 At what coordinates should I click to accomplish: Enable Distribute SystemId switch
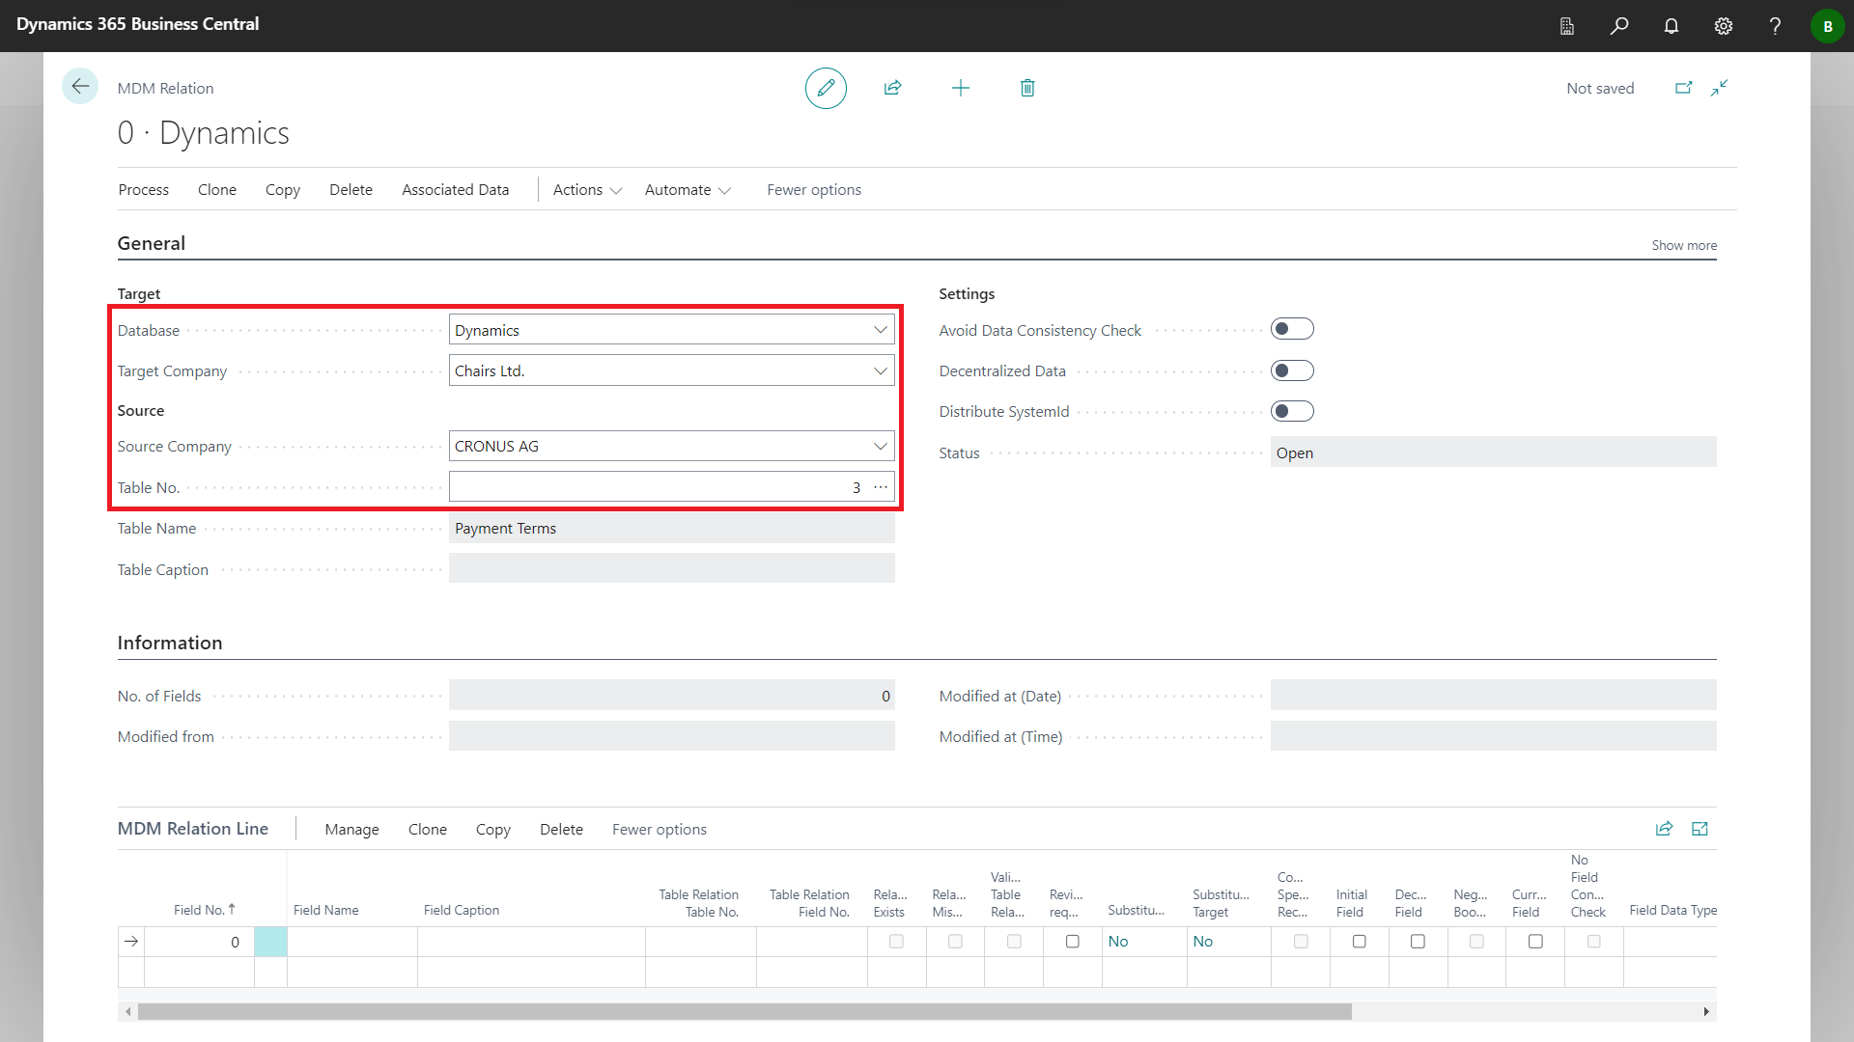(1292, 411)
